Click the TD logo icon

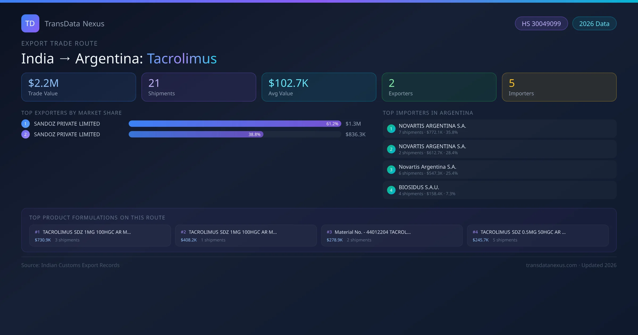point(30,23)
